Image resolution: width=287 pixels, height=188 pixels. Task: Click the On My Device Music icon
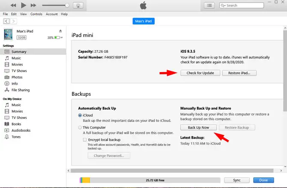(7, 105)
